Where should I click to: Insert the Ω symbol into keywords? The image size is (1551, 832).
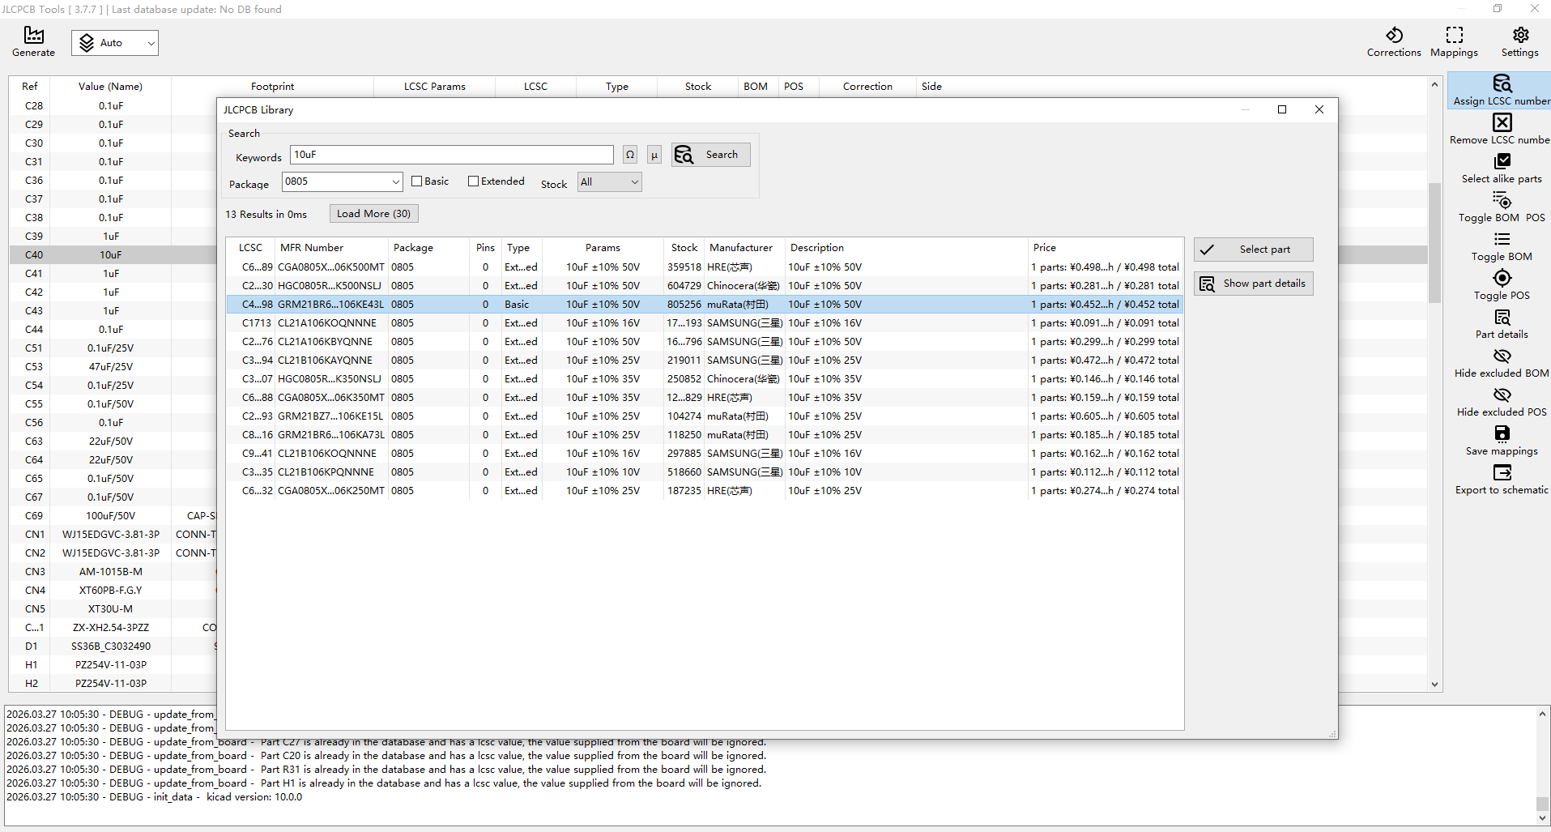point(629,155)
